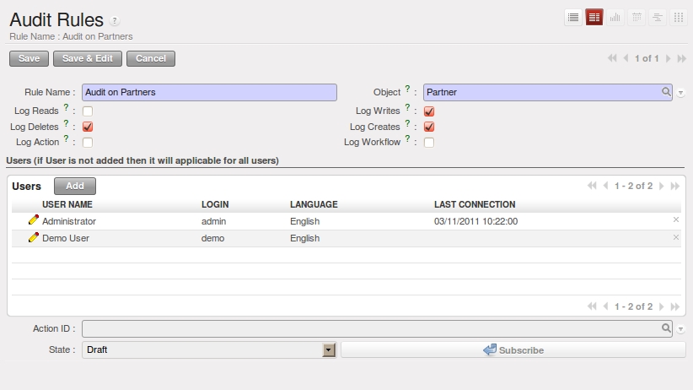Switch to diagram grid view icon
Screen dimensions: 693x390
[679, 18]
